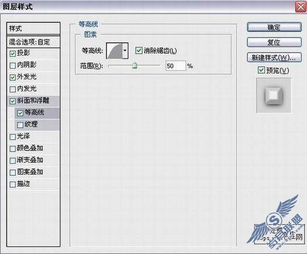Select the 样式 styles list header

click(x=33, y=29)
